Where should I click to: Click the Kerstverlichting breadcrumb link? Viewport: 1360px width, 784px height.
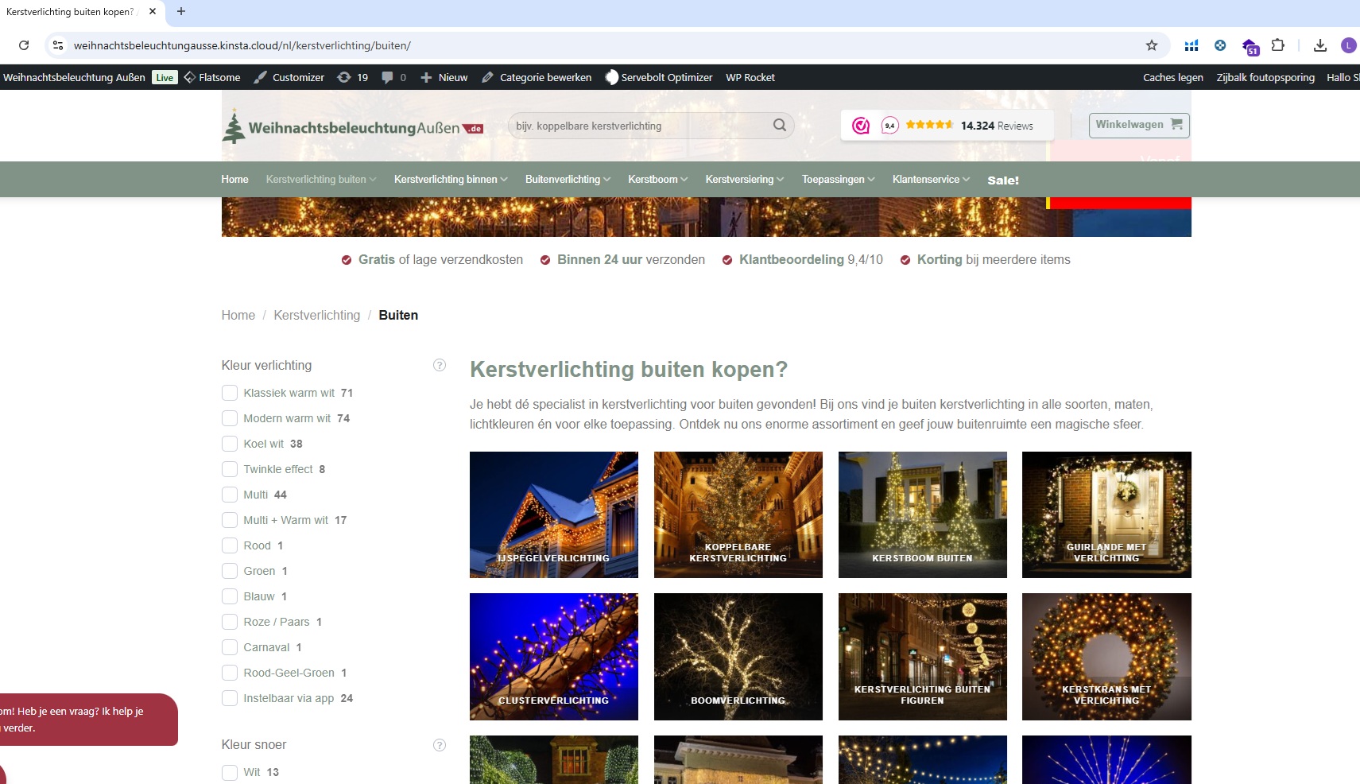click(x=316, y=316)
